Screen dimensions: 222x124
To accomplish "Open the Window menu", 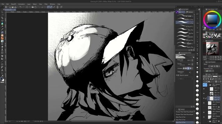I will point(52,4).
